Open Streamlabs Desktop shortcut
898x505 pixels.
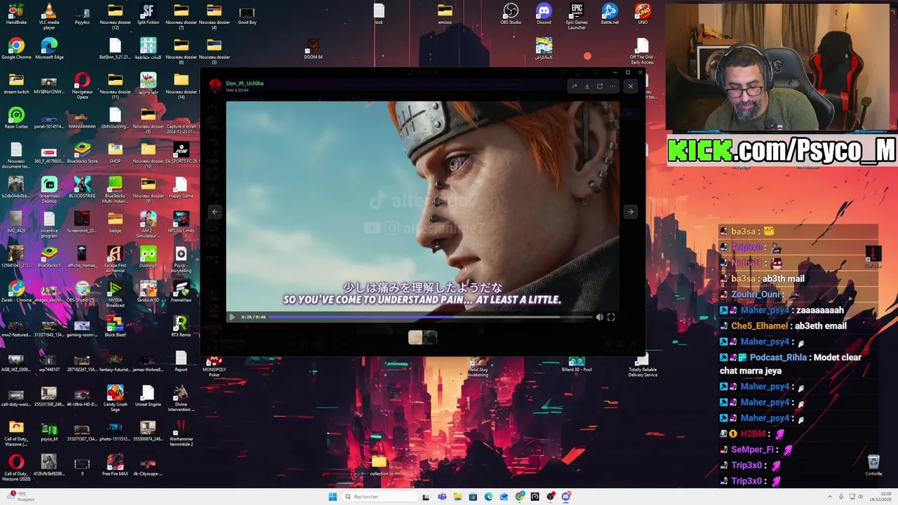tap(49, 190)
